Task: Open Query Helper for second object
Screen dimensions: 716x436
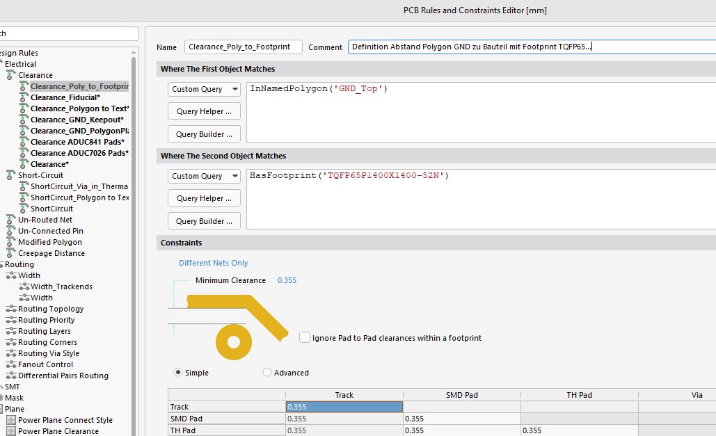Action: [x=204, y=198]
